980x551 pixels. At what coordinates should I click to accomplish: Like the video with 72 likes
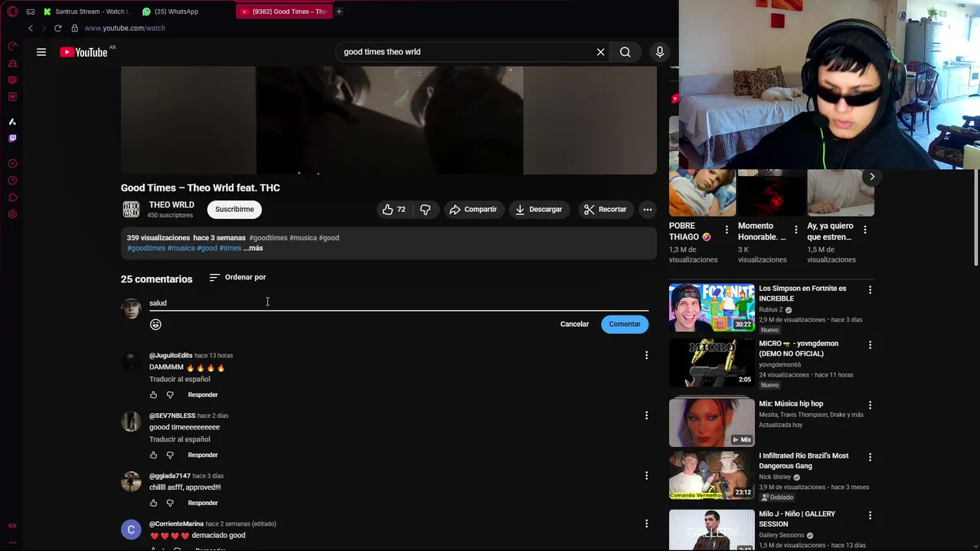(x=394, y=209)
